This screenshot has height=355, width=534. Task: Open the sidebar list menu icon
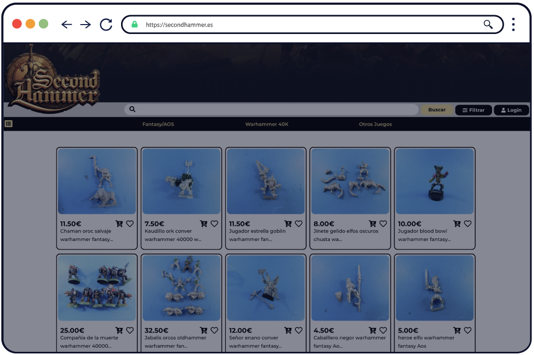(x=8, y=124)
